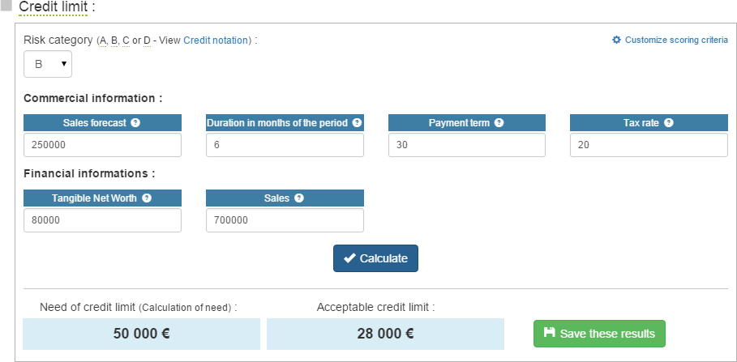Viewport: 737px width, 362px height.
Task: Open Customize scoring criteria link
Action: click(x=676, y=40)
